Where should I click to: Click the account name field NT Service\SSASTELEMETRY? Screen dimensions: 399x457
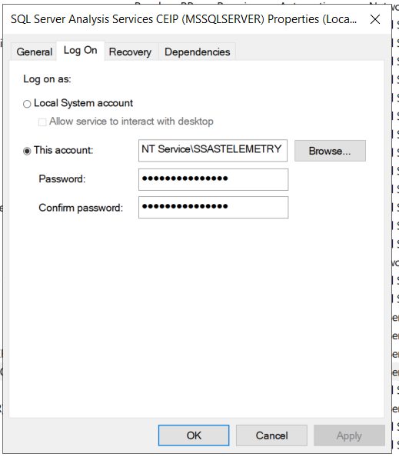coord(213,150)
